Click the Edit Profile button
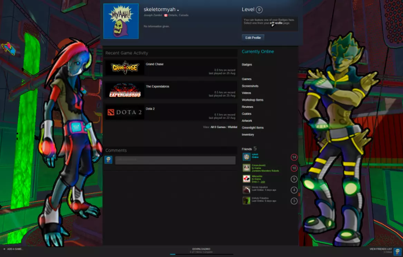Screen dimensions: 403x257 (253, 38)
